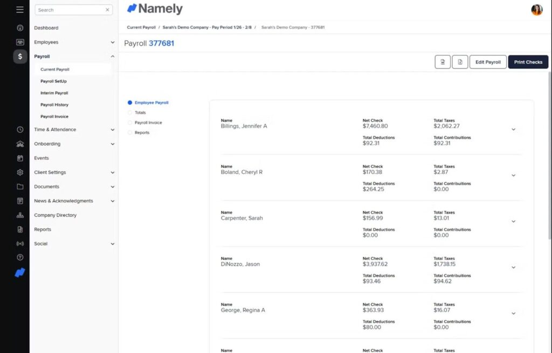Viewport: 552px width, 353px height.
Task: Click the Company Directory org chart icon
Action: click(20, 215)
